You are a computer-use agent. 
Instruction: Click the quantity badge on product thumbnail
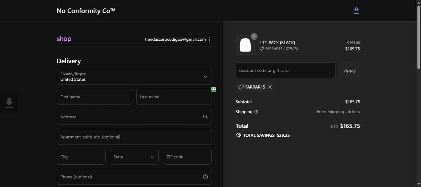pos(254,36)
